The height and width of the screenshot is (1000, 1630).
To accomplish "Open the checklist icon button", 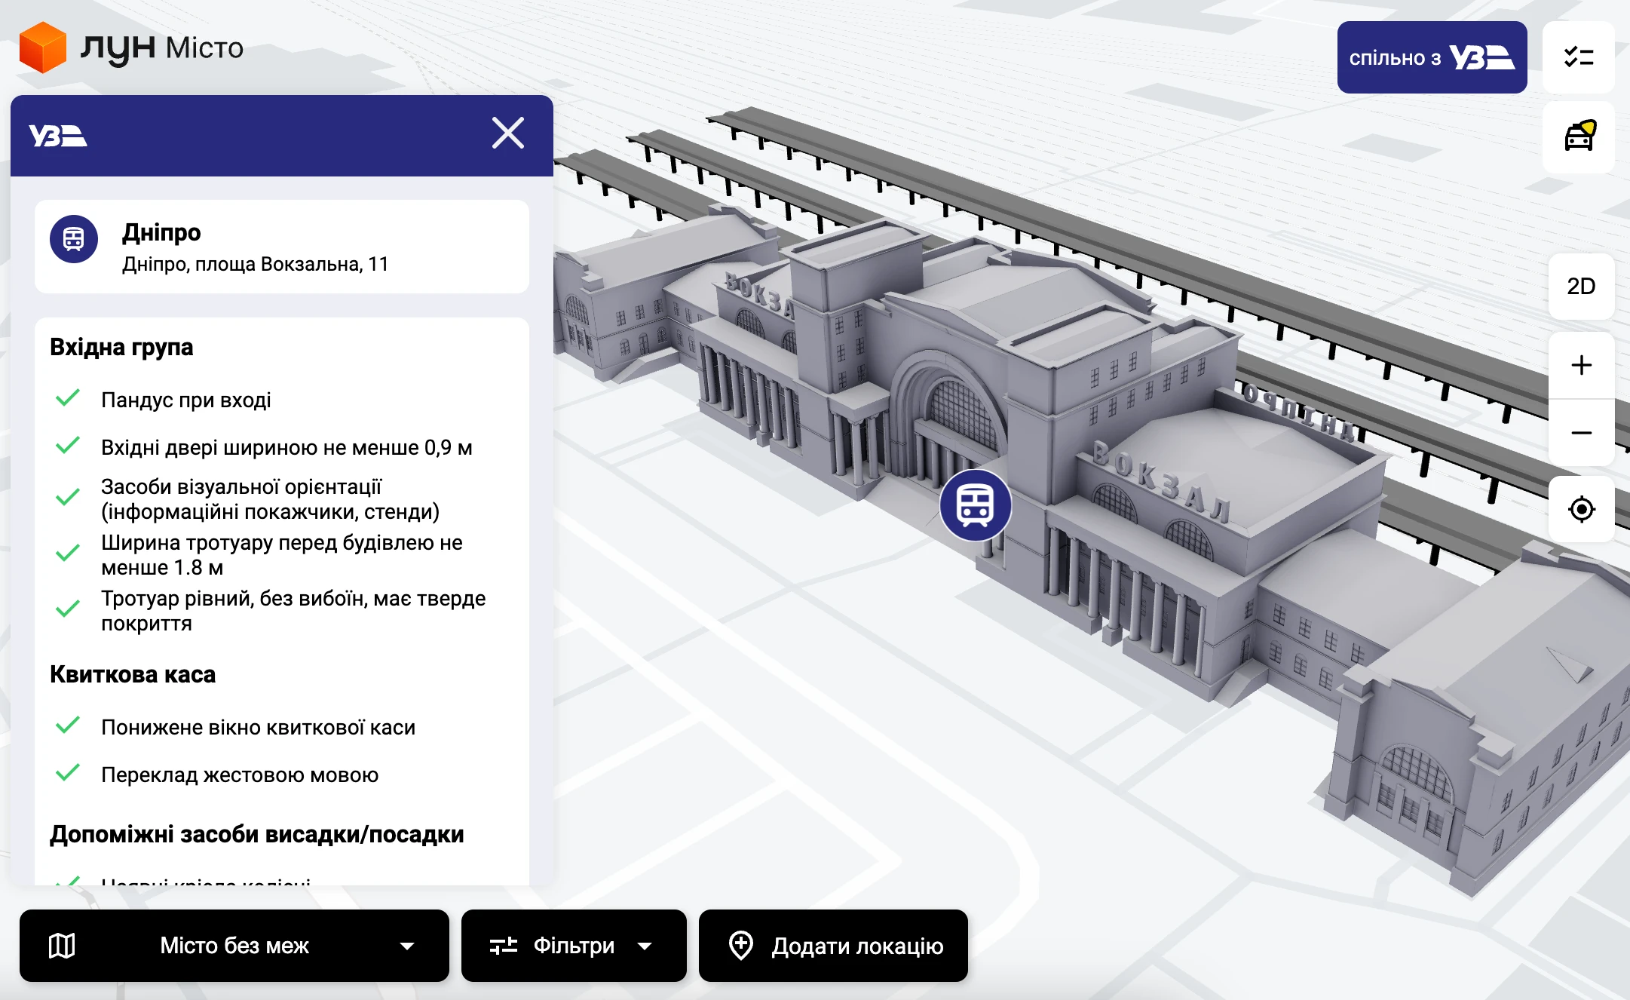I will coord(1578,57).
